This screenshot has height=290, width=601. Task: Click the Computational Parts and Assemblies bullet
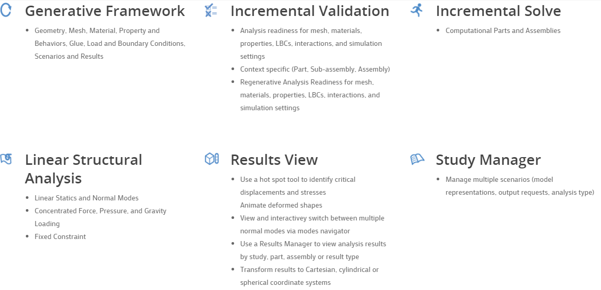point(503,31)
